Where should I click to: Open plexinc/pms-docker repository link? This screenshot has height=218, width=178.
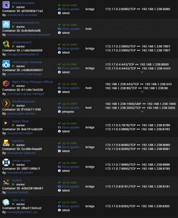[x=21, y=114]
